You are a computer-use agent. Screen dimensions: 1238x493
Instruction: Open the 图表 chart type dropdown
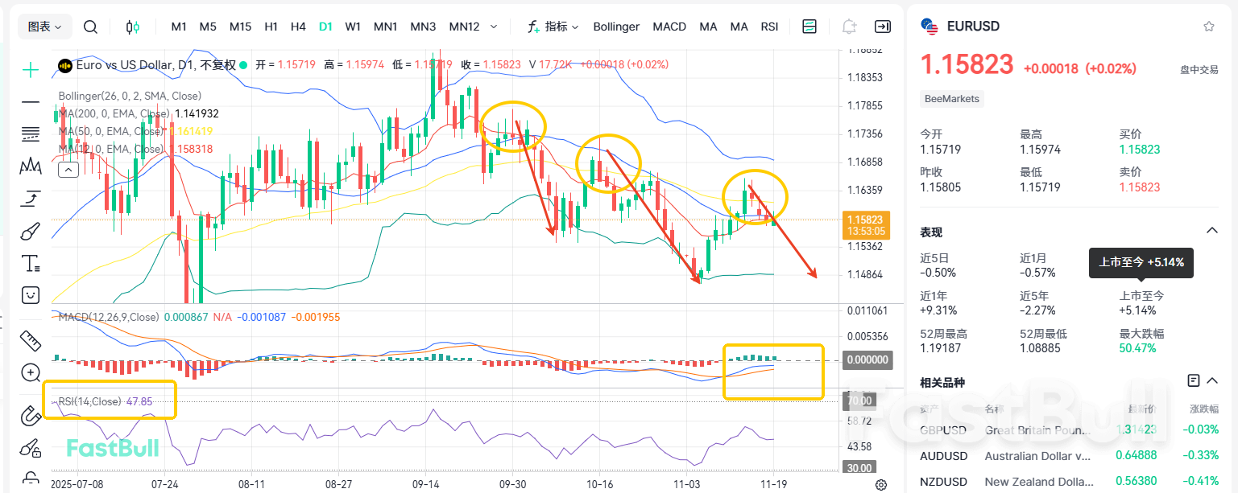(43, 26)
